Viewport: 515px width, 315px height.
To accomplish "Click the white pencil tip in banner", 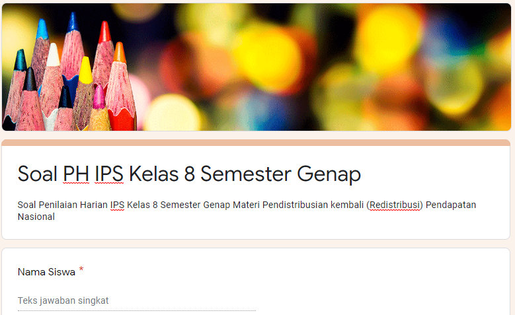I will point(53,55).
